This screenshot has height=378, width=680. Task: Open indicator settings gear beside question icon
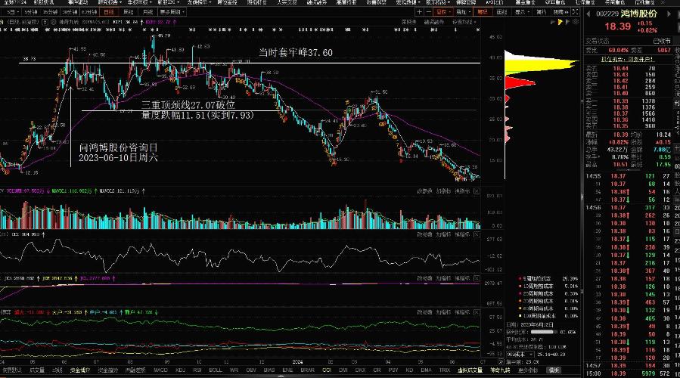(x=53, y=22)
